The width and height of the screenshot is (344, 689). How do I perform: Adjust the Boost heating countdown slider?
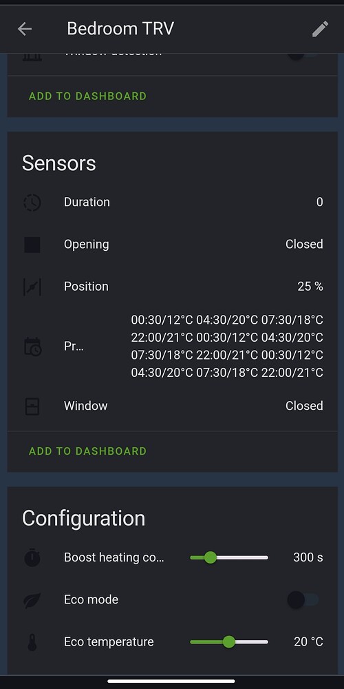[229, 557]
